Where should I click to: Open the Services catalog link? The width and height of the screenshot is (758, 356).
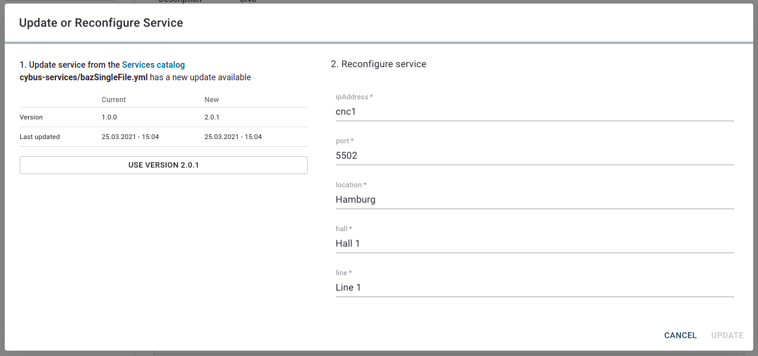point(153,65)
